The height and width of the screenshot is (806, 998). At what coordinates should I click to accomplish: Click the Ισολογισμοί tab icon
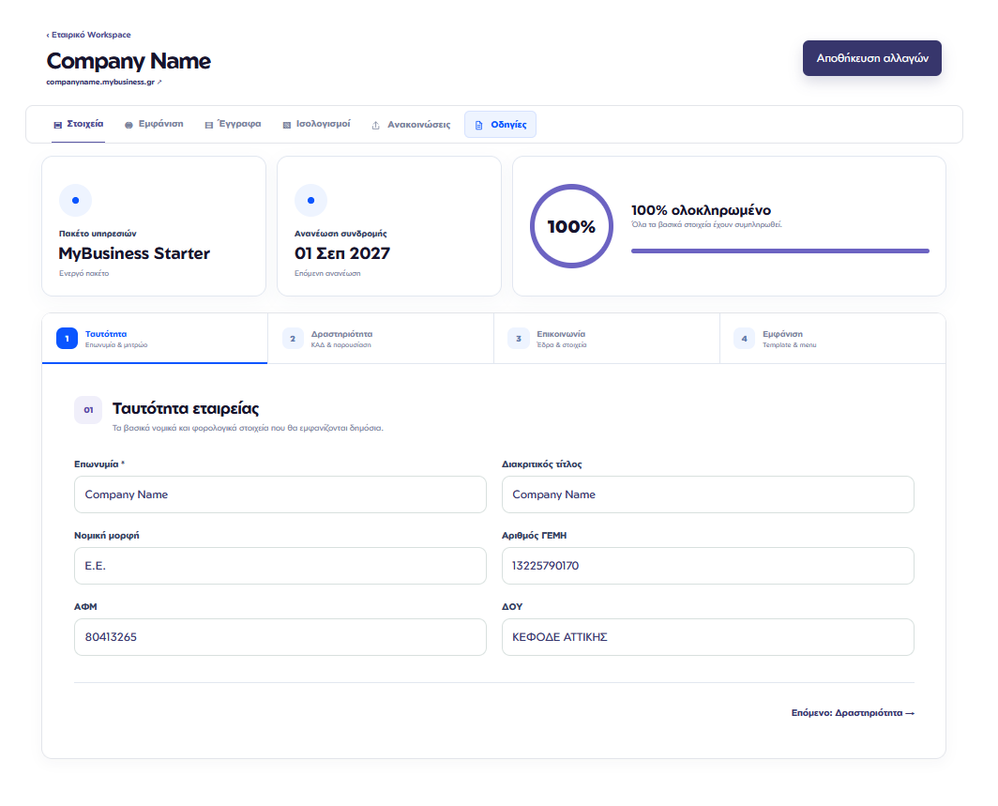point(286,125)
